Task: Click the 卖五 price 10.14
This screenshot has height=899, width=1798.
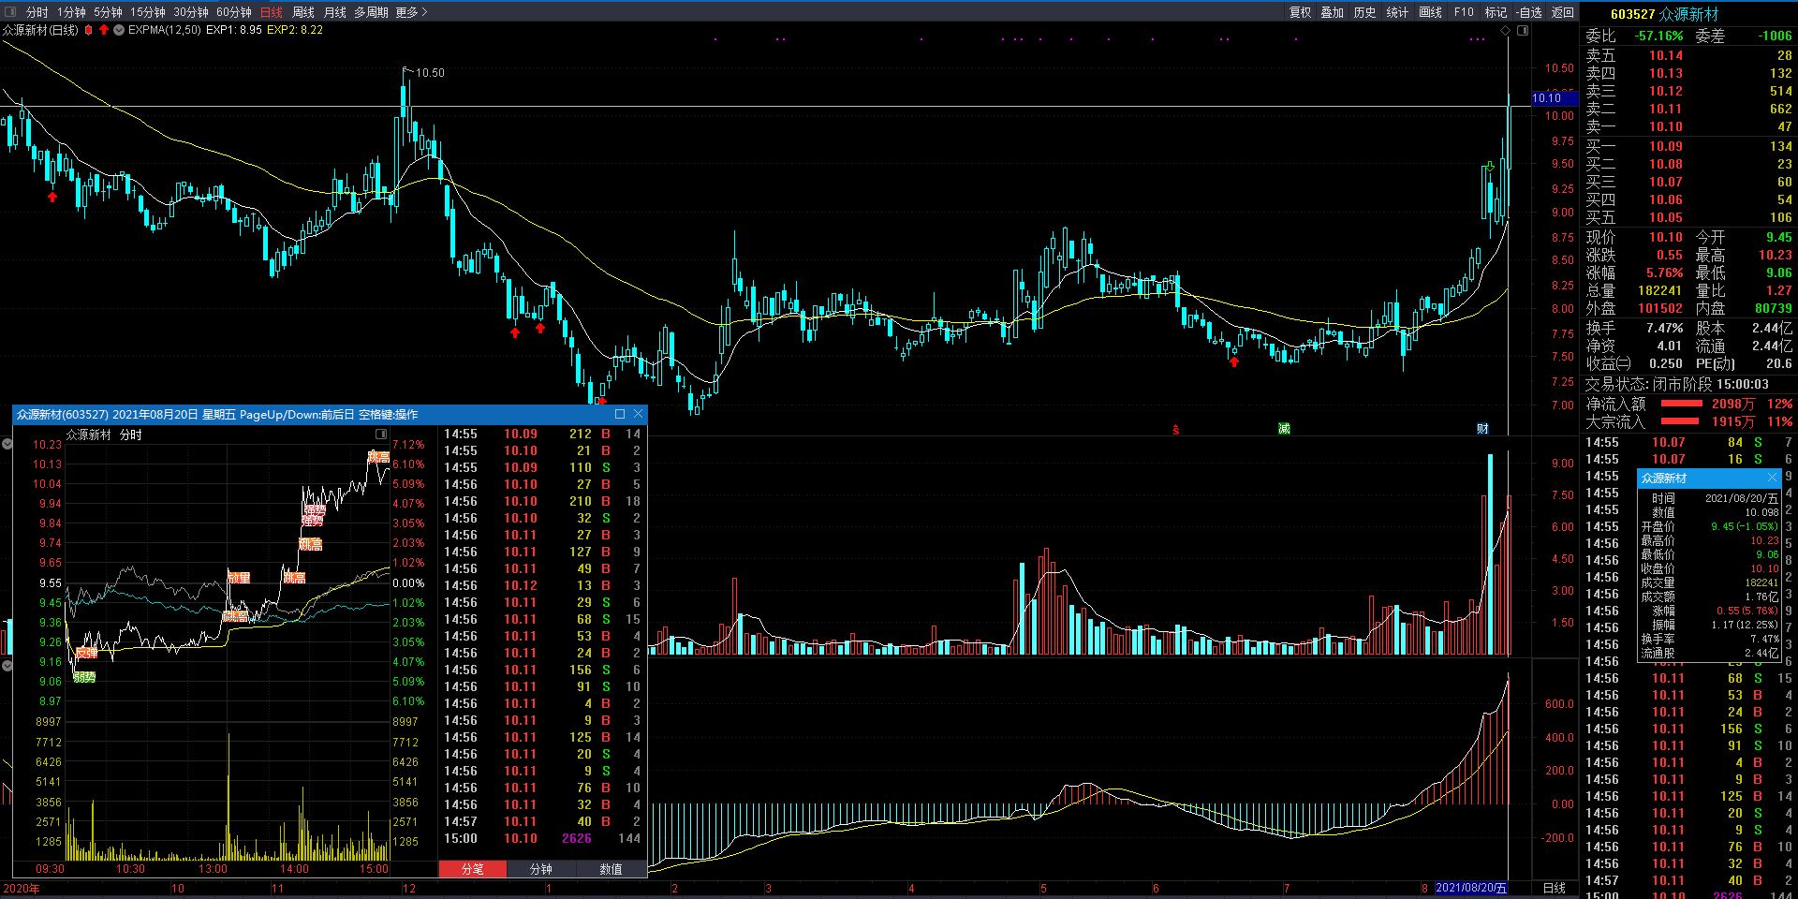Action: (x=1666, y=55)
